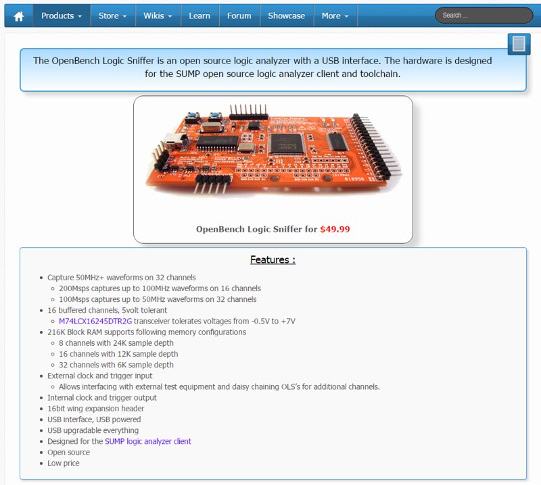This screenshot has width=541, height=485.
Task: Click the Wikis dropdown caret arrow
Action: click(x=169, y=16)
